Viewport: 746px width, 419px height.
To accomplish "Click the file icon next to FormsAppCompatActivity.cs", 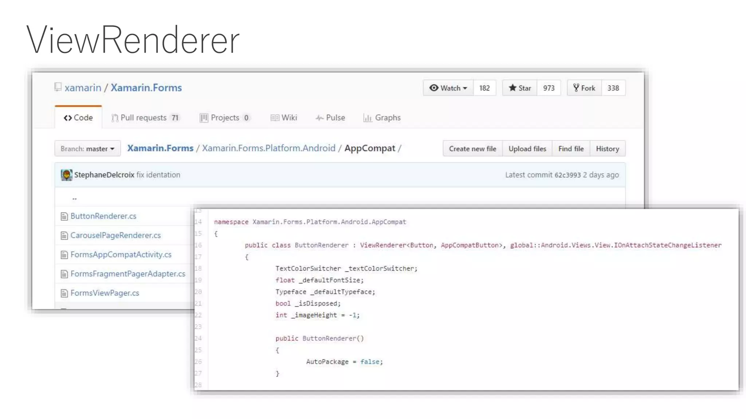I will point(64,255).
